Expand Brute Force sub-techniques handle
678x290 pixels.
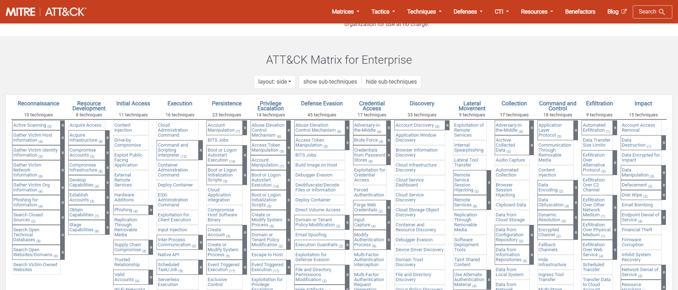click(389, 140)
